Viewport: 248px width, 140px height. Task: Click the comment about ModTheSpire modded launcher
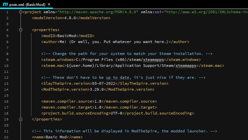124,131
